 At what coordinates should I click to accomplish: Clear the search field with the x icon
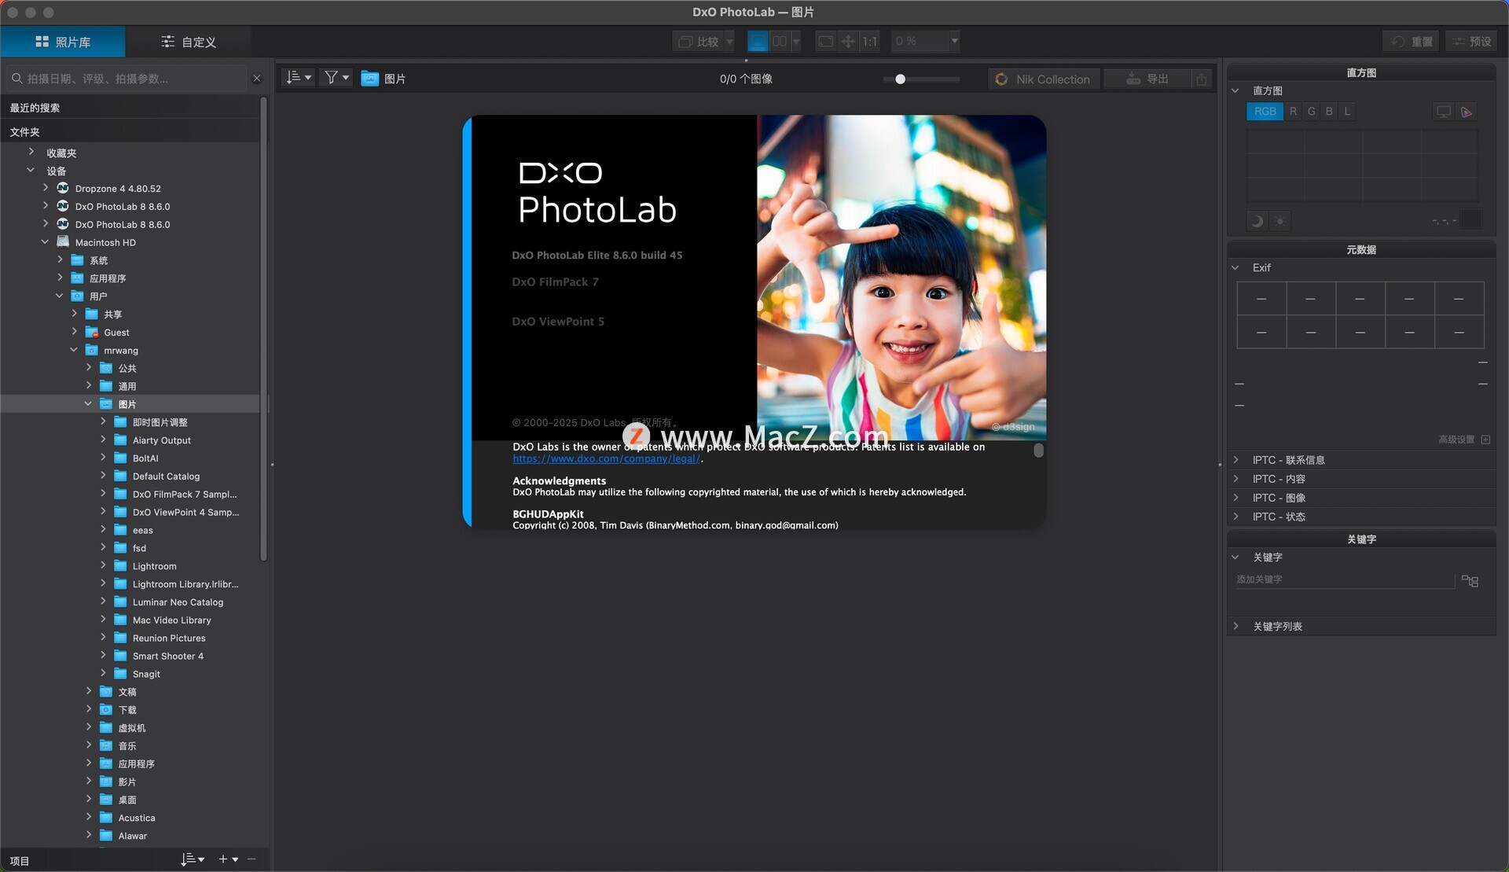(256, 79)
